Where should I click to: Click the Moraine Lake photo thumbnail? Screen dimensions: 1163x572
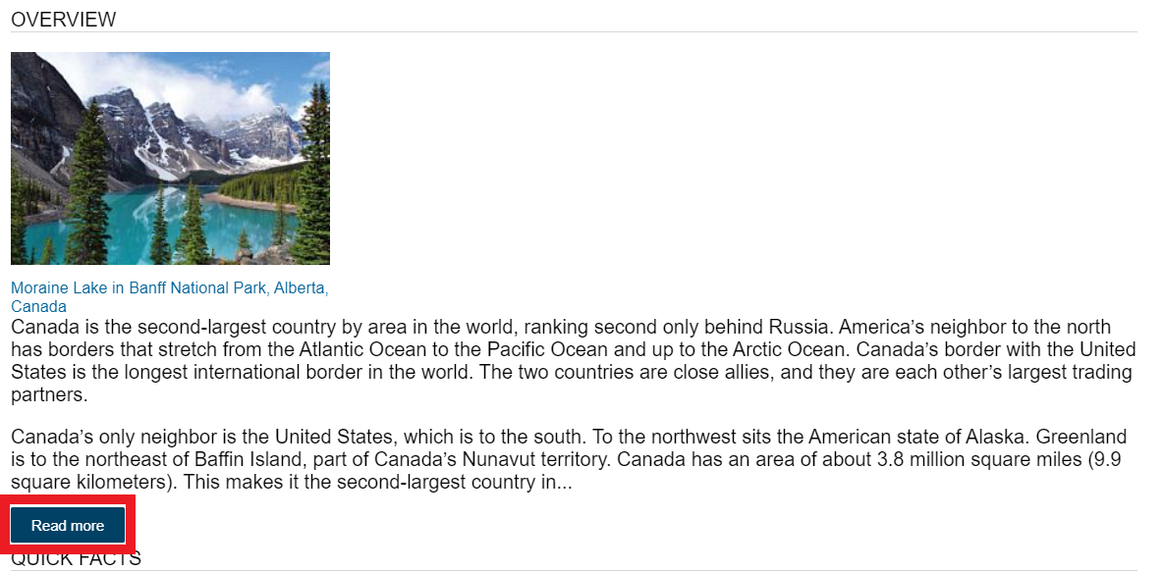(170, 158)
